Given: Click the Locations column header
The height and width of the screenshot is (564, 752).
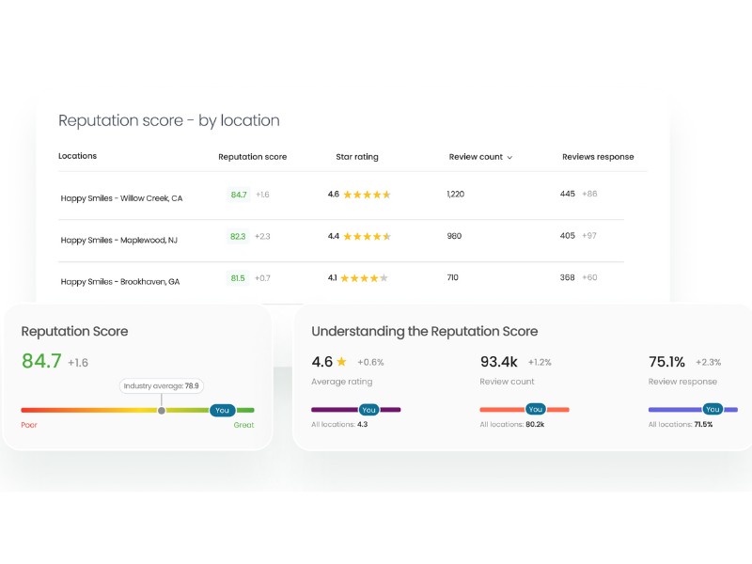Looking at the screenshot, I should pos(77,156).
